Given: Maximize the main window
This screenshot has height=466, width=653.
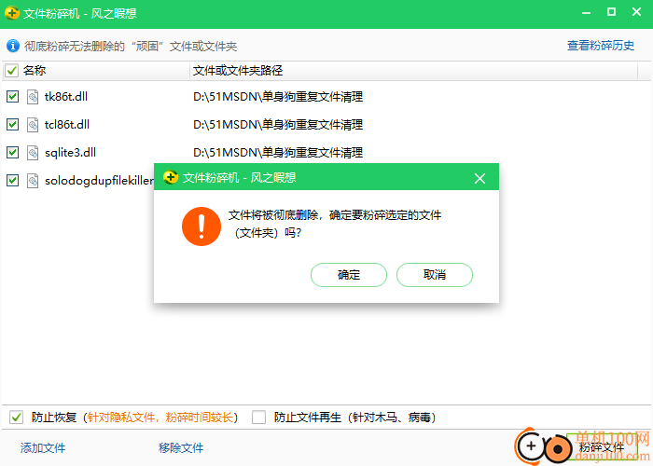Looking at the screenshot, I should pos(611,12).
